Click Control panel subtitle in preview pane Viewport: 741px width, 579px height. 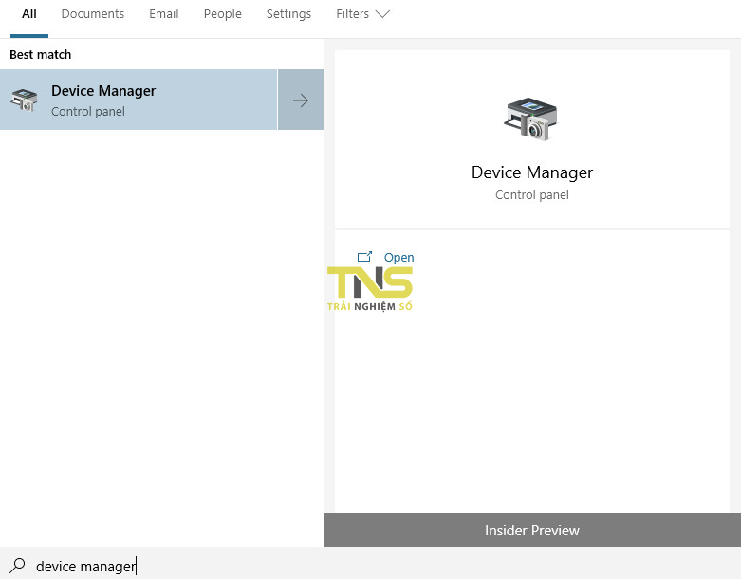[531, 195]
